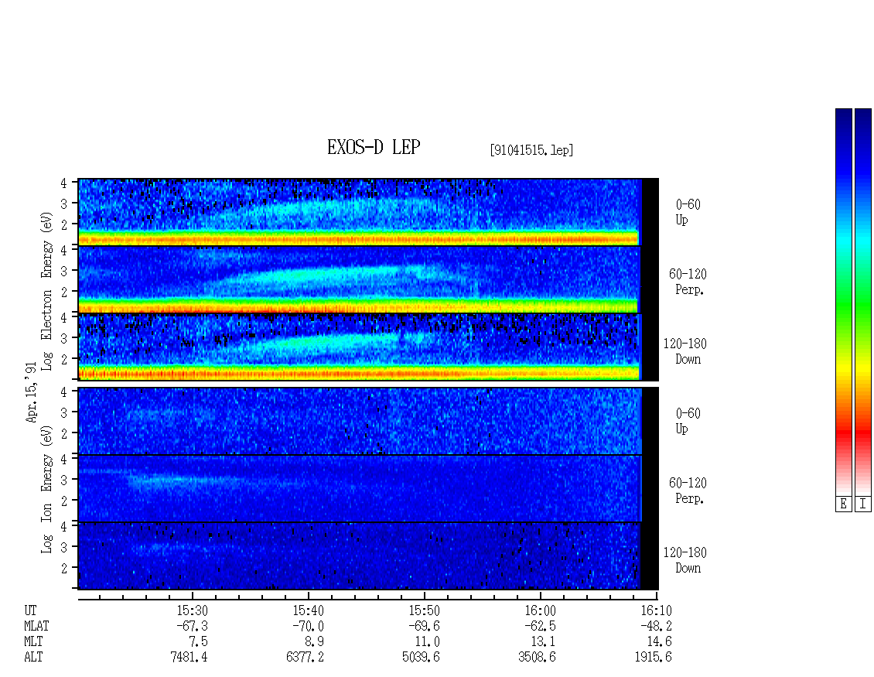Click the 15:40 UT time tick label
The height and width of the screenshot is (677, 874).
[x=309, y=610]
